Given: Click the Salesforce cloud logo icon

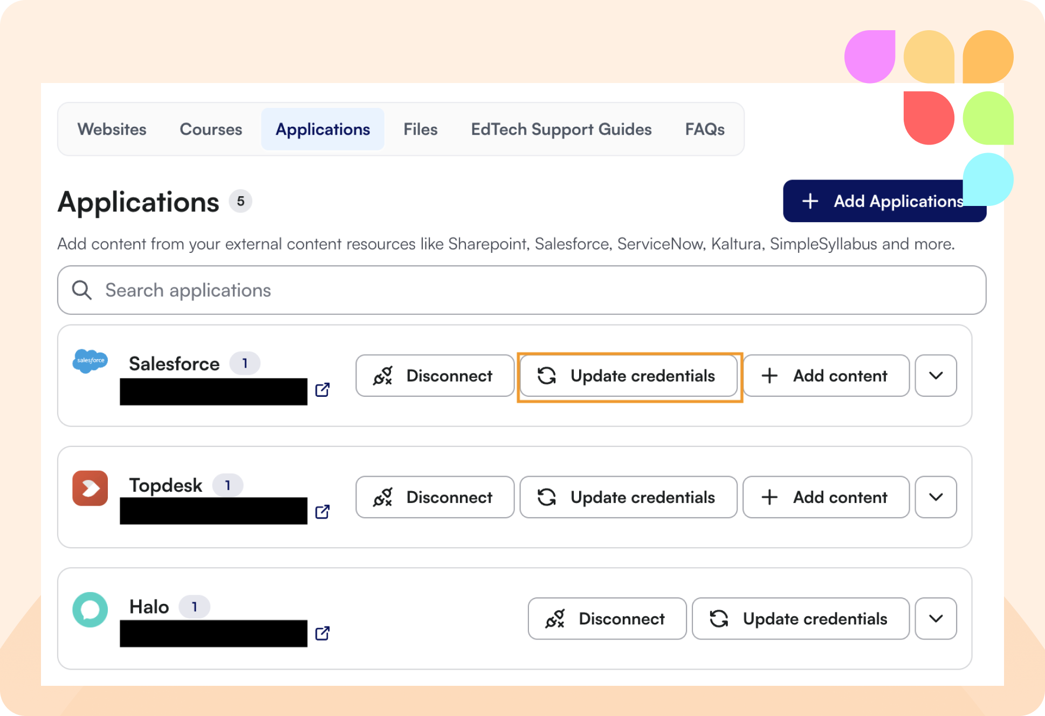Looking at the screenshot, I should [x=90, y=361].
